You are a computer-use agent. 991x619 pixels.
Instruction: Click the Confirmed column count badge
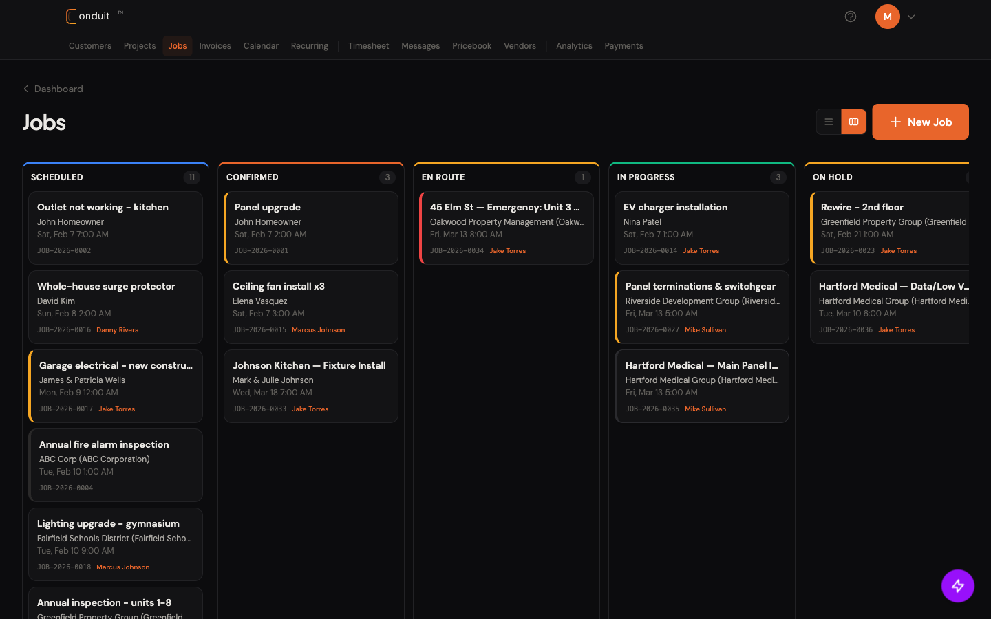(387, 177)
